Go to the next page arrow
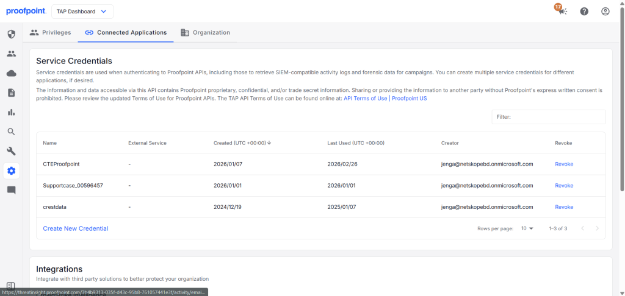The height and width of the screenshot is (296, 625). (x=597, y=228)
